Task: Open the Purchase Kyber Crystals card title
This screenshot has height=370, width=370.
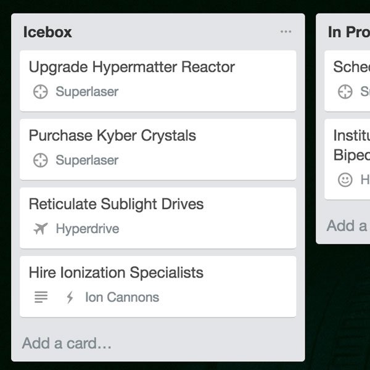Action: point(112,135)
